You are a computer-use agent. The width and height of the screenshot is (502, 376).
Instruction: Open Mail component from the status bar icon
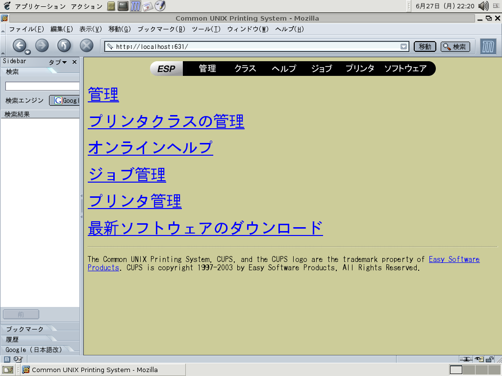click(x=18, y=359)
